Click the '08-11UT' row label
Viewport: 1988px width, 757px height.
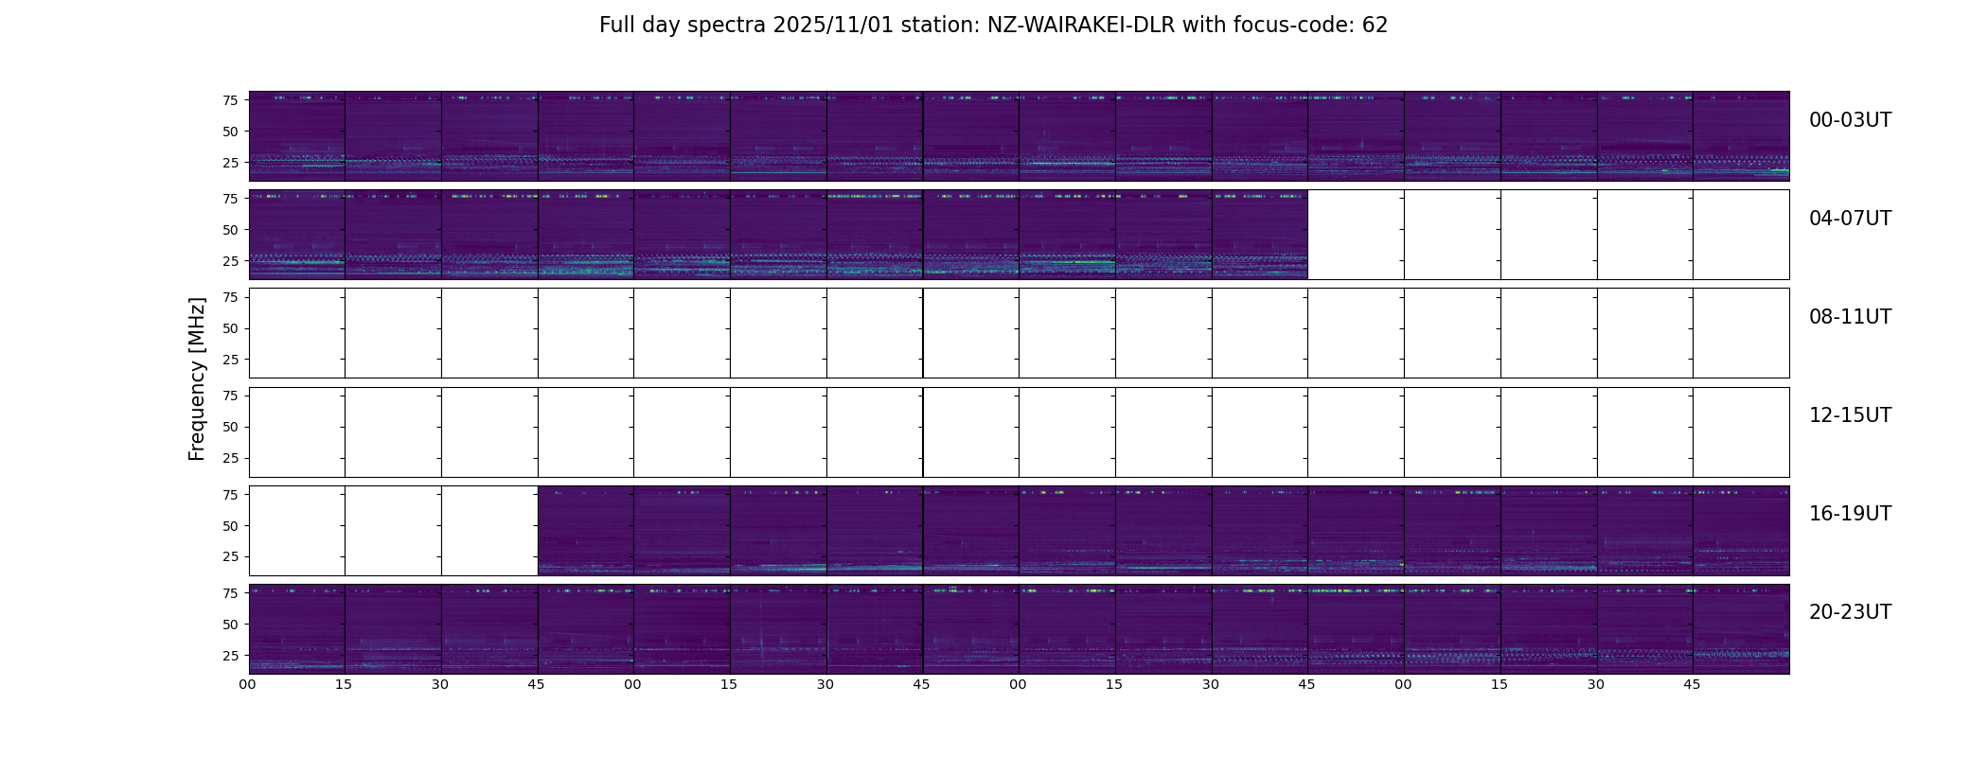(1850, 317)
